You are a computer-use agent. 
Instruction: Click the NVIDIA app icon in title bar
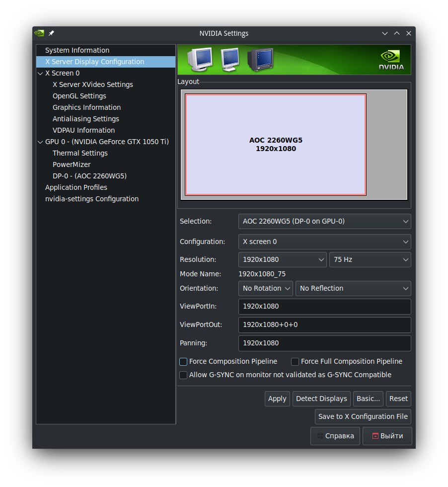click(39, 33)
